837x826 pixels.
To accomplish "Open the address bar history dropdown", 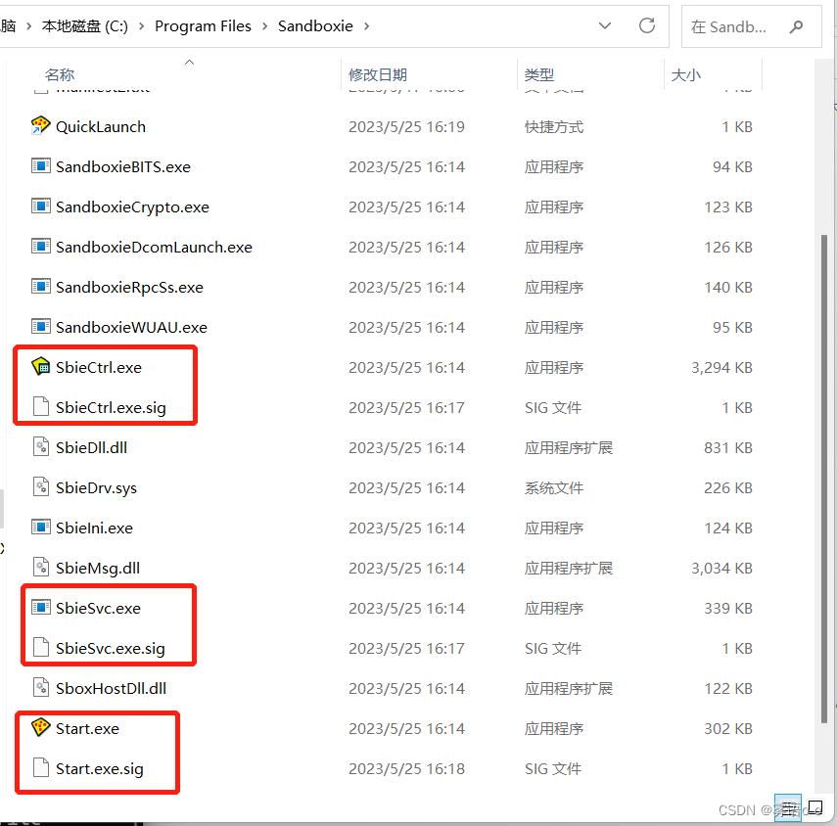I will coord(605,26).
